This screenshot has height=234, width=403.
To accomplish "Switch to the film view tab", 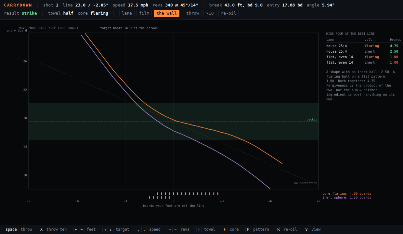I will click(144, 13).
